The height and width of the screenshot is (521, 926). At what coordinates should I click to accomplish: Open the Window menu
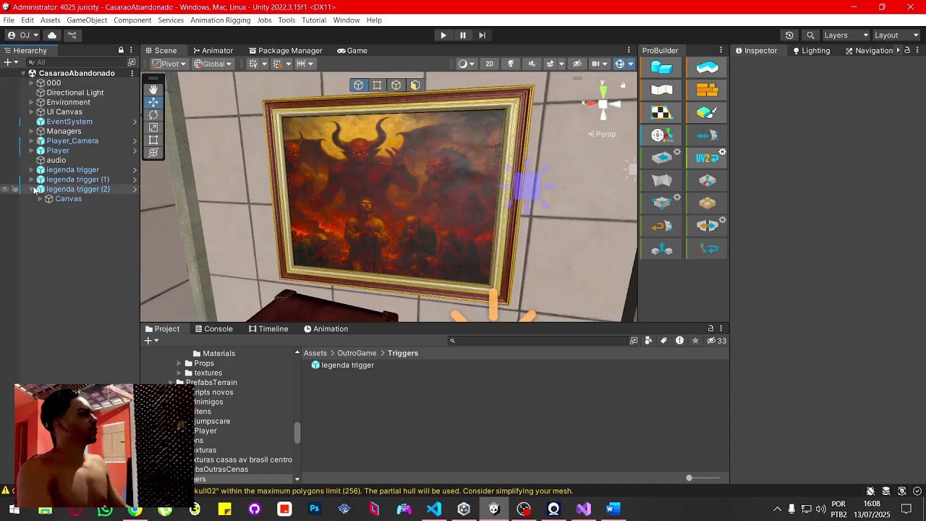pos(347,20)
